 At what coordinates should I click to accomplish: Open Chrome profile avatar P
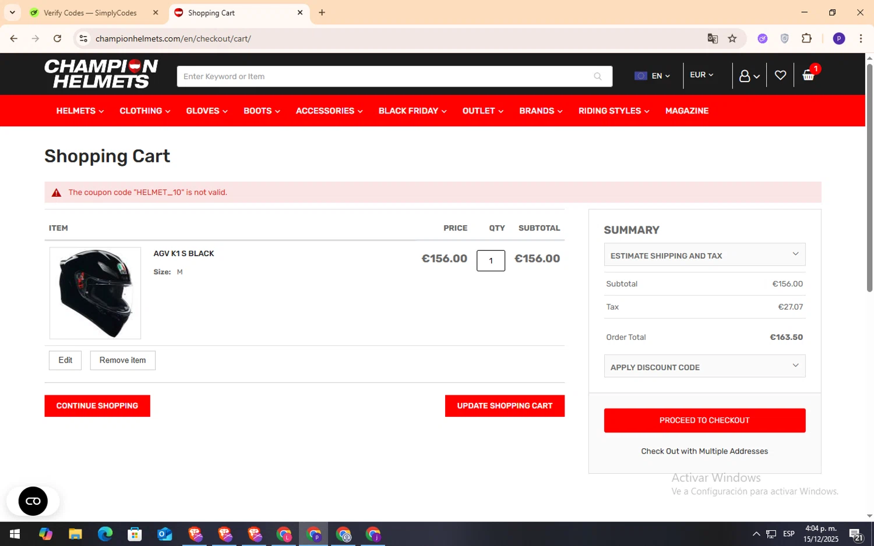tap(839, 38)
